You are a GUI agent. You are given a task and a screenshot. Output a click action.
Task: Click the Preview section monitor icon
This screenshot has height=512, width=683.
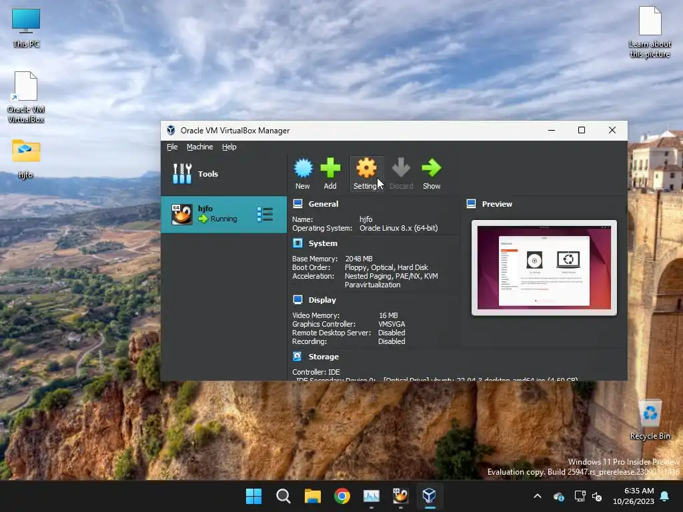(x=472, y=204)
